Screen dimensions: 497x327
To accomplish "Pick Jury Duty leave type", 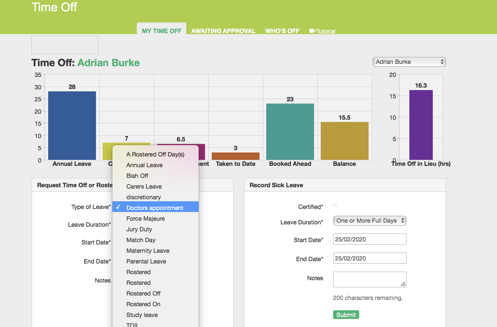I will coord(139,229).
